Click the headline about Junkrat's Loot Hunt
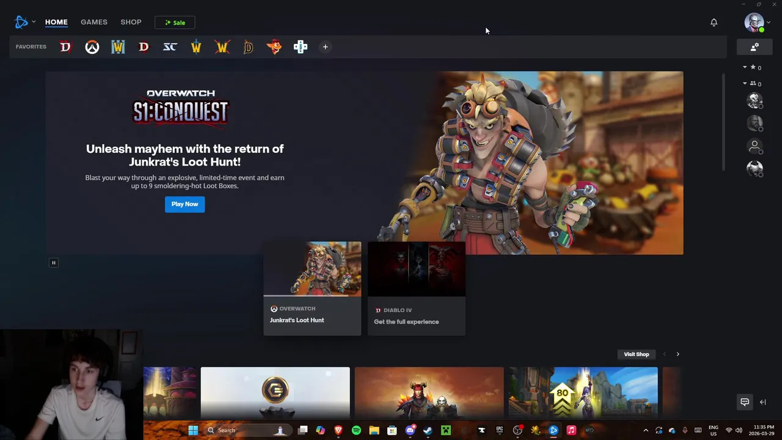Screen dimensions: 782x440 click(x=185, y=155)
